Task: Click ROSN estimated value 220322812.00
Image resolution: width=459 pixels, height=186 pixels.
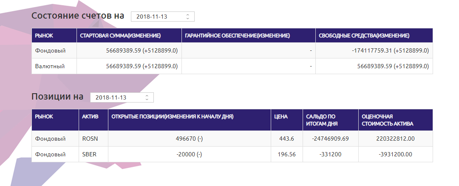Action: click(396, 139)
